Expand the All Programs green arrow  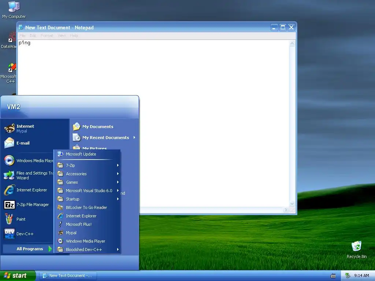[x=50, y=249]
